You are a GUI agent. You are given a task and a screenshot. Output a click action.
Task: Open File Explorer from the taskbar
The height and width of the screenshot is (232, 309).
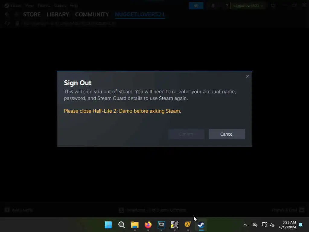(135, 225)
